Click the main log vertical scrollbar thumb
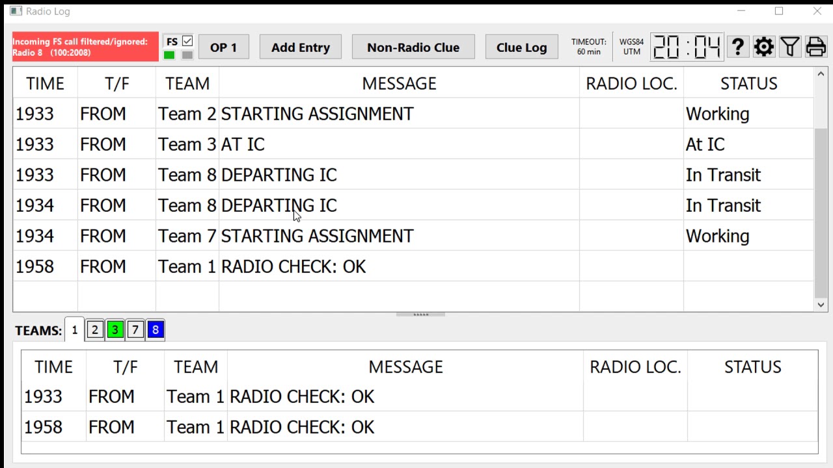The height and width of the screenshot is (468, 833). 821,213
